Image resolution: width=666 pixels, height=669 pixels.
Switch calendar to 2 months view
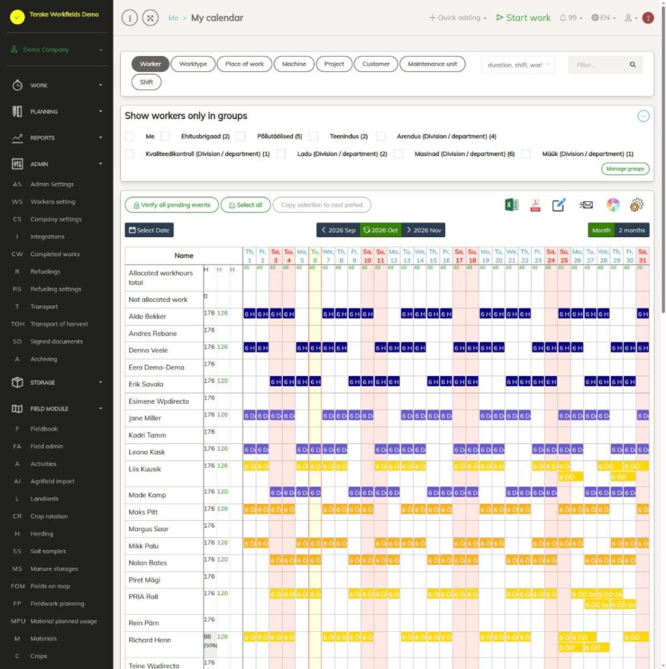[x=632, y=230]
